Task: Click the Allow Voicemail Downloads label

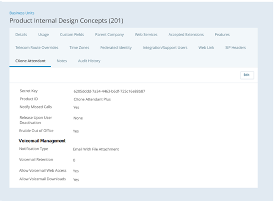Action: tap(43, 179)
